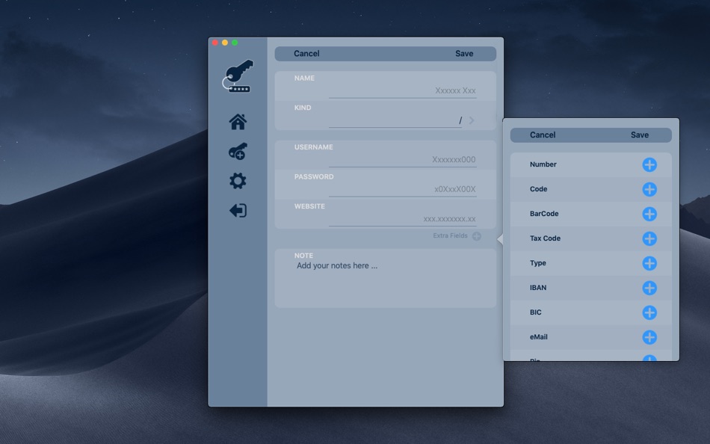
Task: Select the Type row label
Action: pos(537,263)
